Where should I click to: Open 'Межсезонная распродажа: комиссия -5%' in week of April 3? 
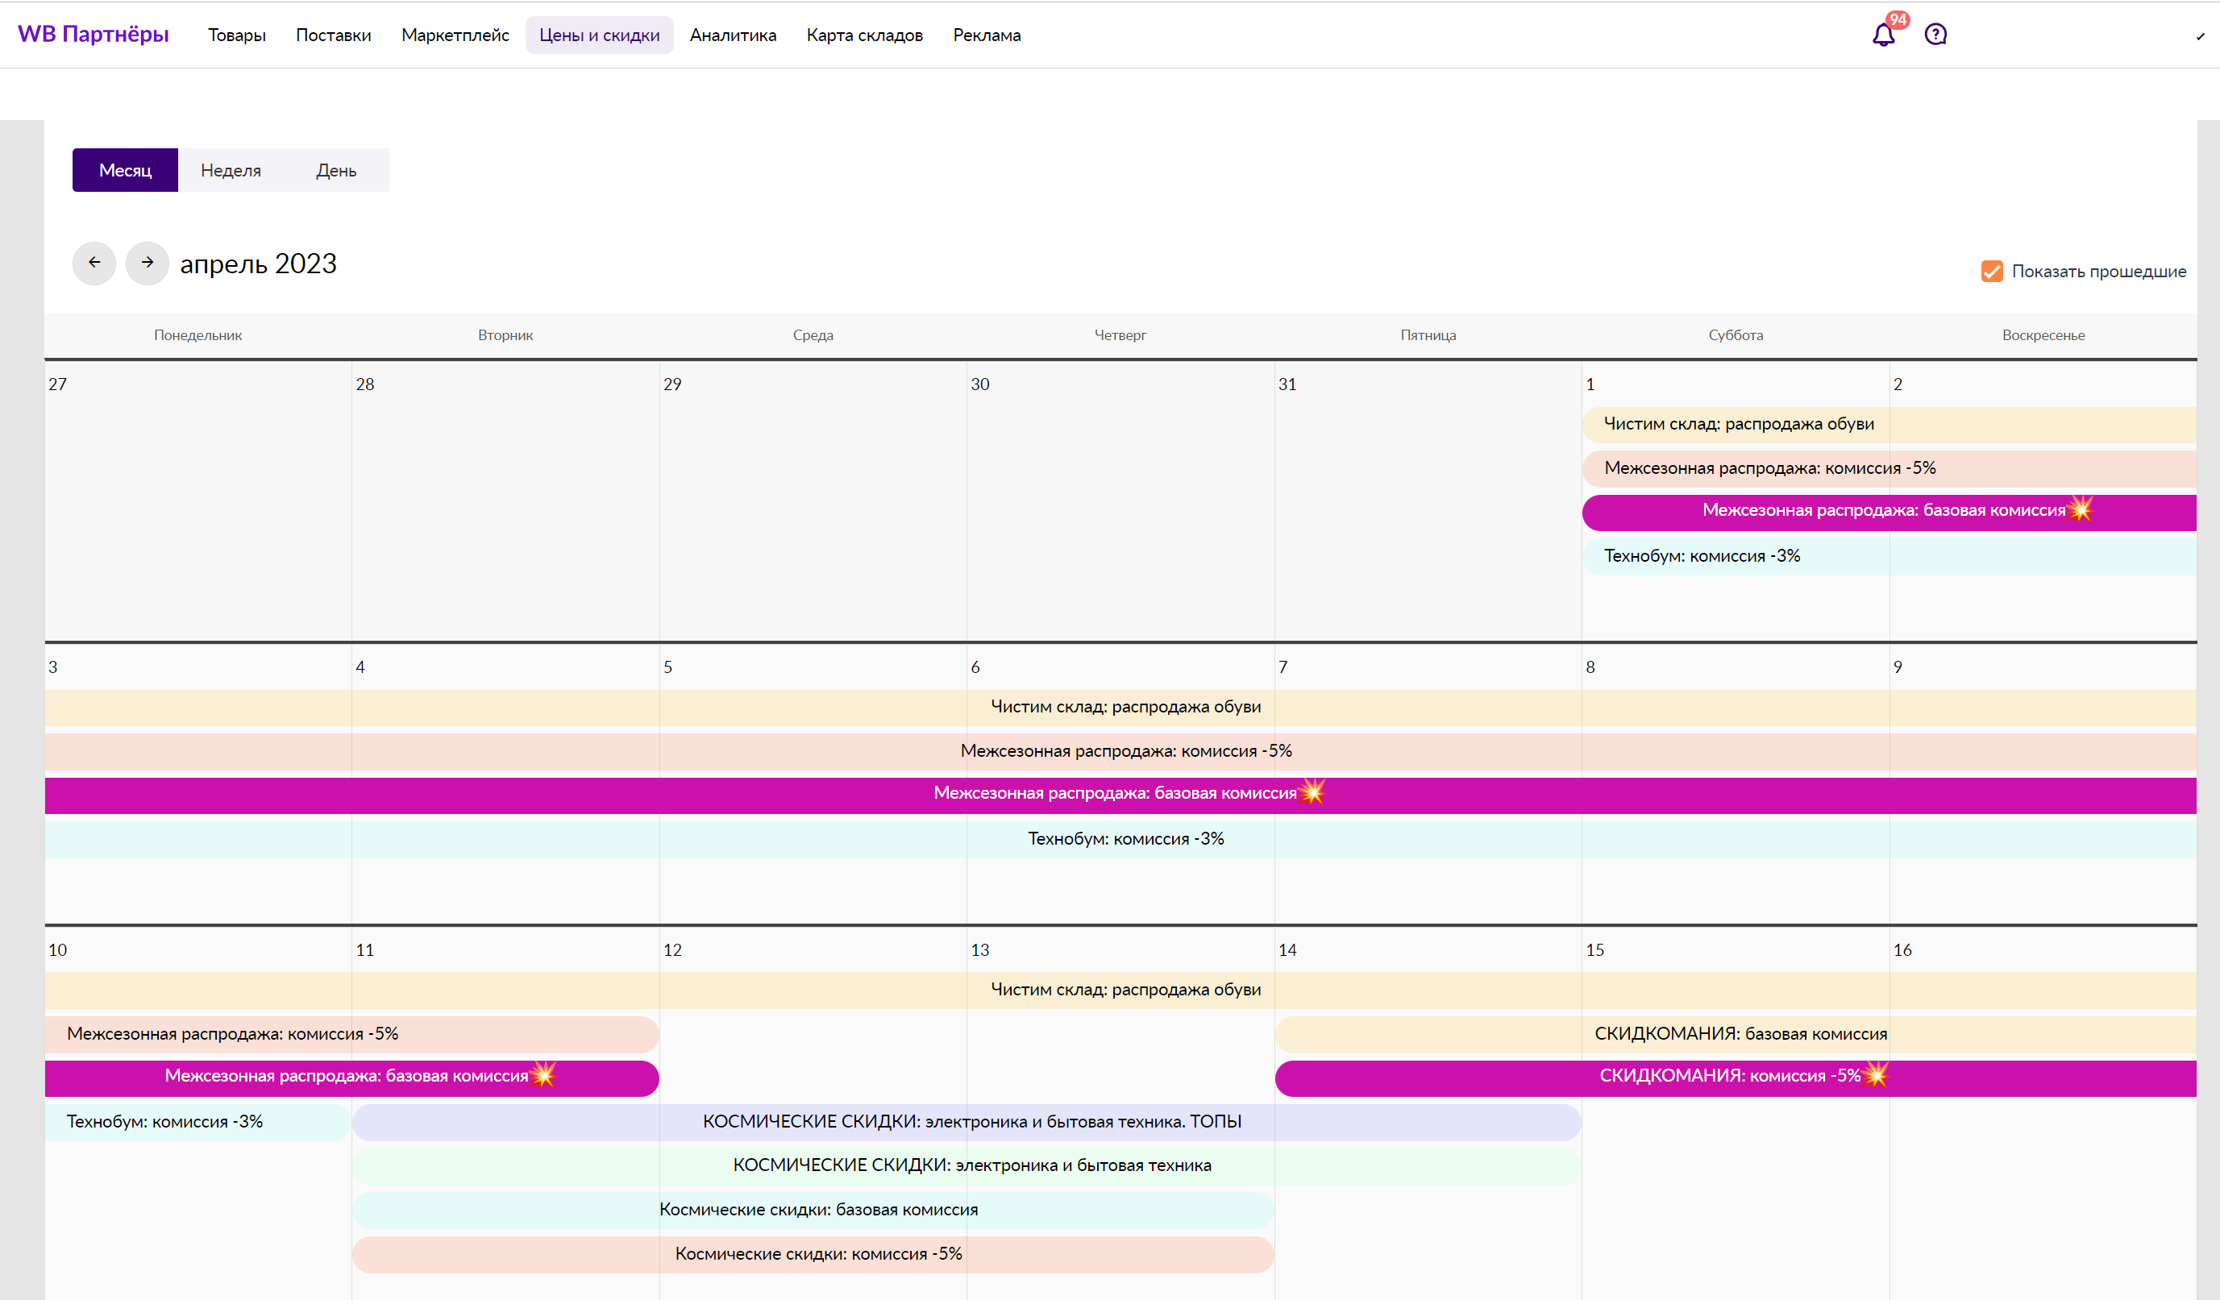[1120, 751]
